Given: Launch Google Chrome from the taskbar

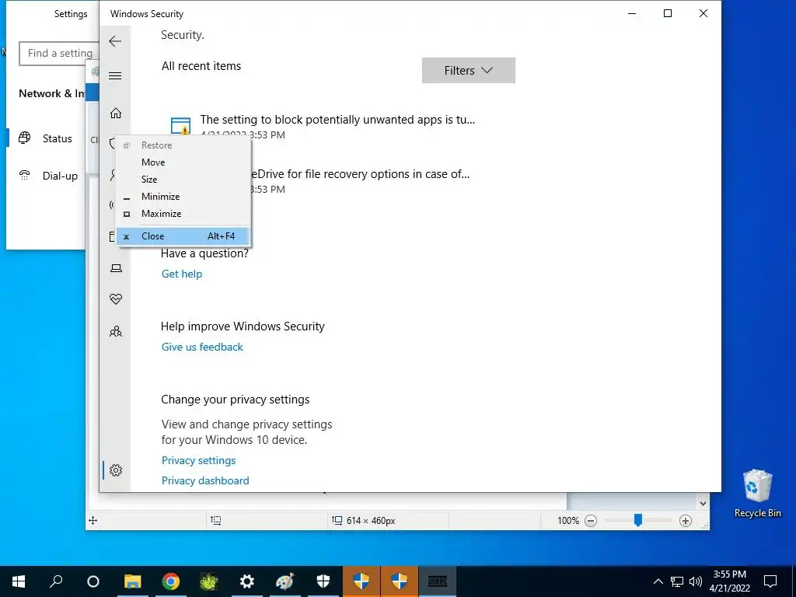Looking at the screenshot, I should point(170,581).
